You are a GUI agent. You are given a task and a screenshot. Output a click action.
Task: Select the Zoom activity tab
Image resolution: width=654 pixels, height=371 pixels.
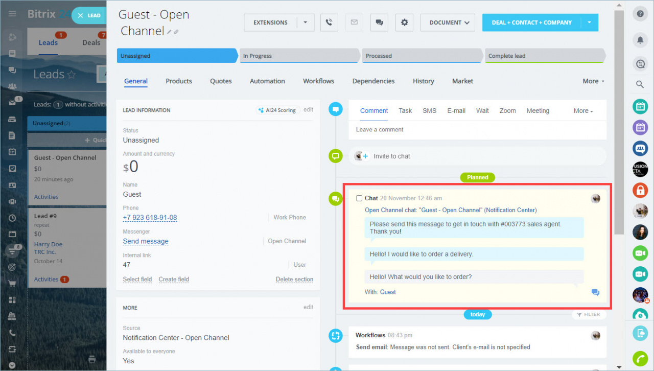click(x=507, y=111)
